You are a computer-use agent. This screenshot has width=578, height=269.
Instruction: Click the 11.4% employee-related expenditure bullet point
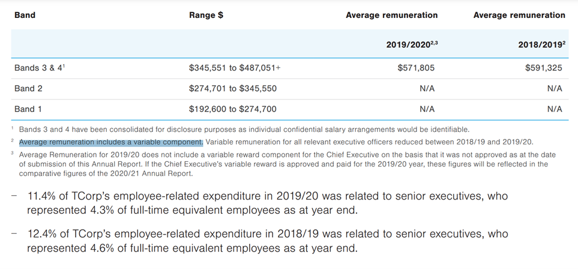[266, 203]
